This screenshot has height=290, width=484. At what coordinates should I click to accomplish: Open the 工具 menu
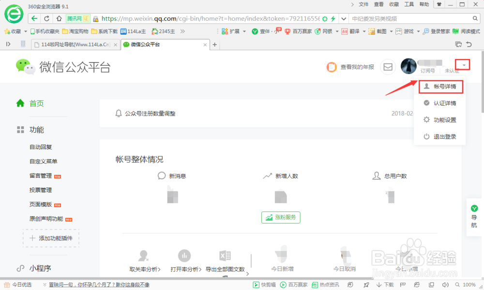click(x=408, y=4)
